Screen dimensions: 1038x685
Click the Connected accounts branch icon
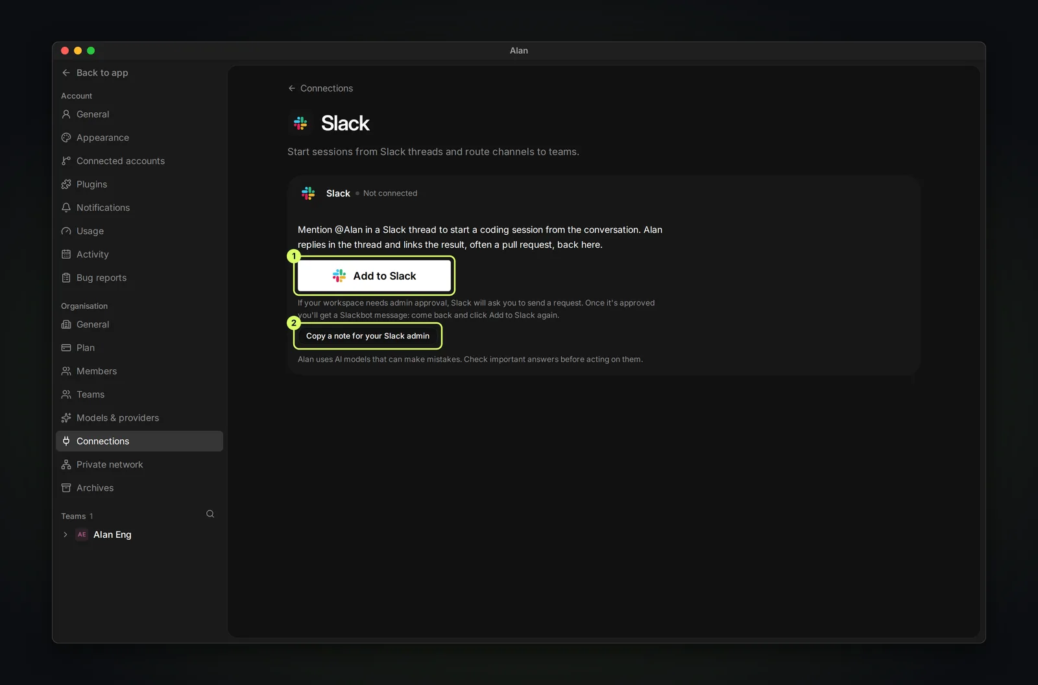(x=66, y=161)
